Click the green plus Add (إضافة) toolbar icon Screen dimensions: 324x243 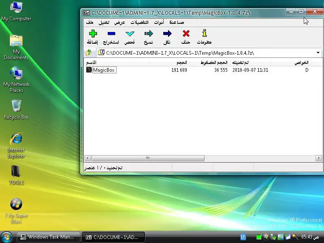93,34
